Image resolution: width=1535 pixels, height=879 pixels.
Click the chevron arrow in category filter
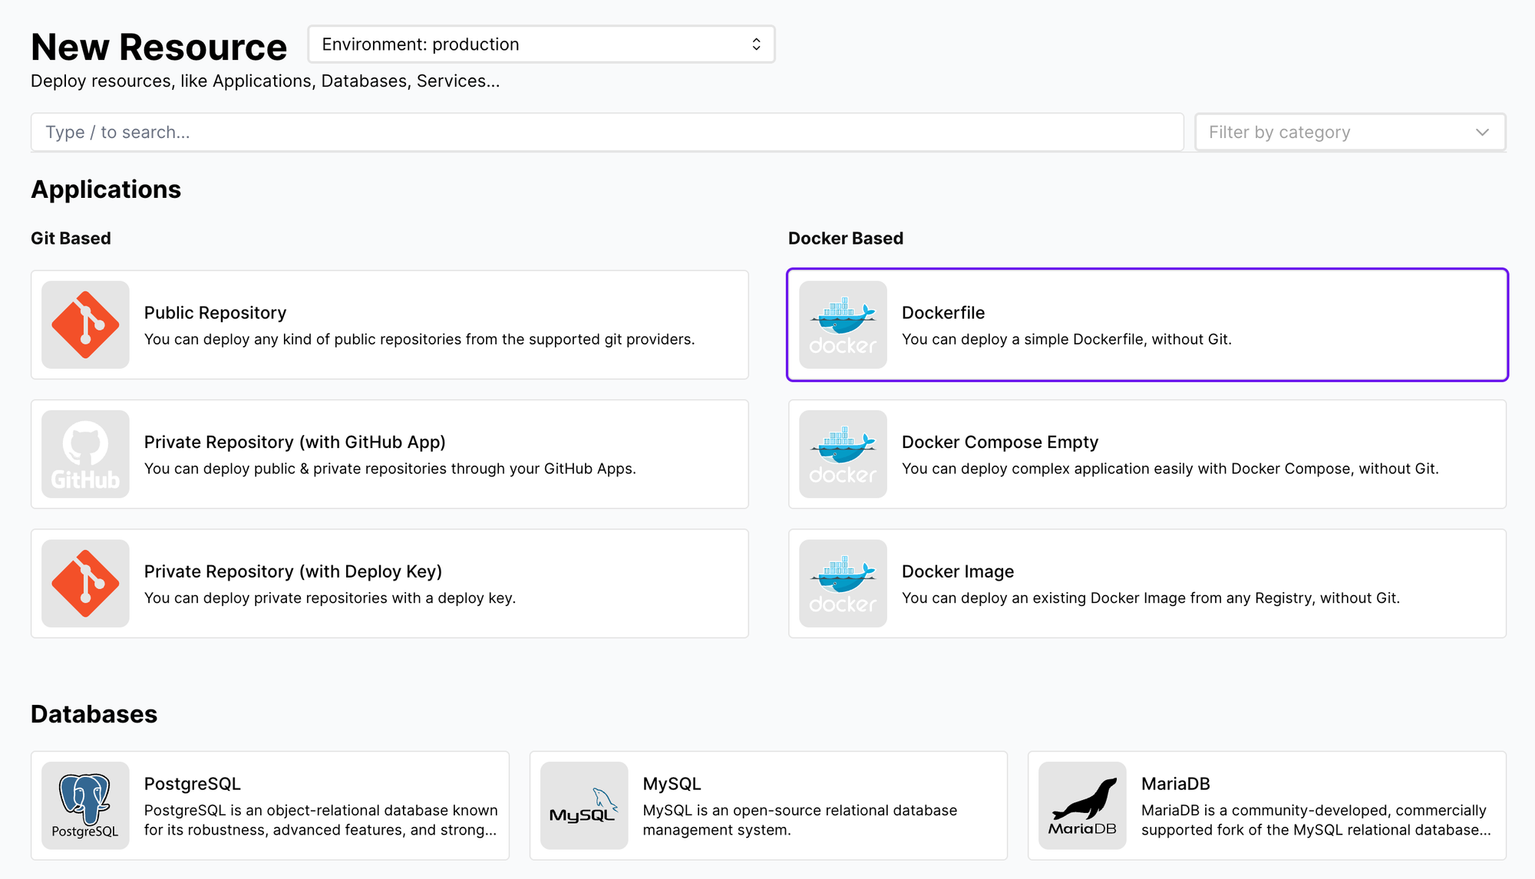pyautogui.click(x=1482, y=132)
